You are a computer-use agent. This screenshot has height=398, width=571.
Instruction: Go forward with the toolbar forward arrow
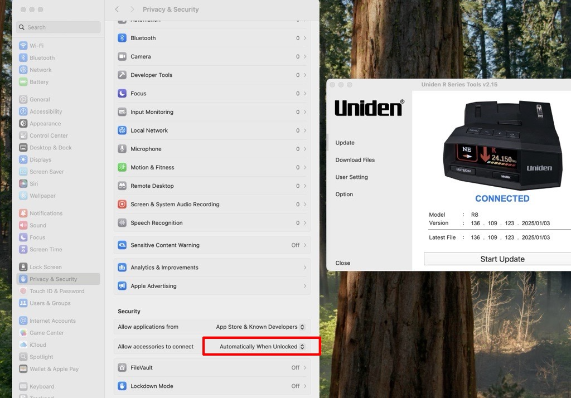coord(132,9)
